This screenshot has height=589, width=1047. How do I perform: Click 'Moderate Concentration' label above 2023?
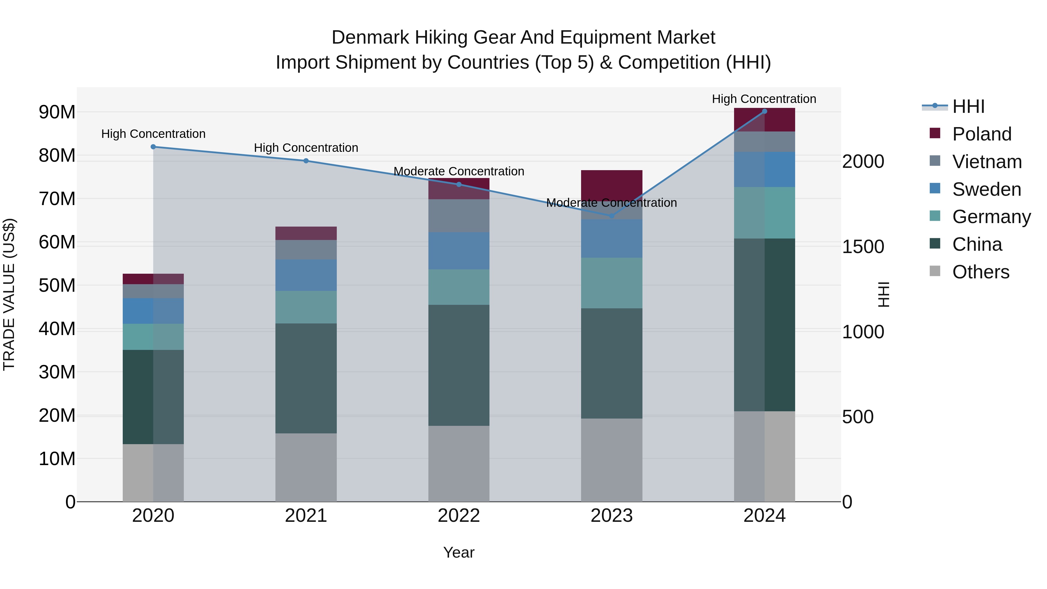click(x=612, y=202)
